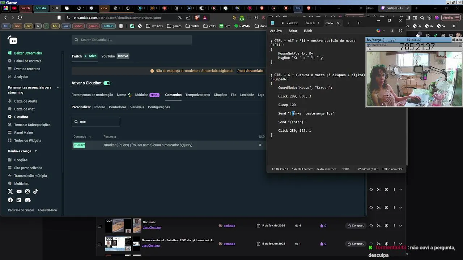Toggle the Ativar o Cloudbot switch

107,83
